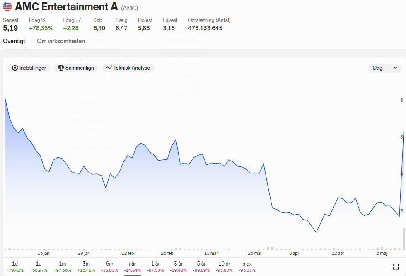Click the Sælg price 6,47

point(121,28)
